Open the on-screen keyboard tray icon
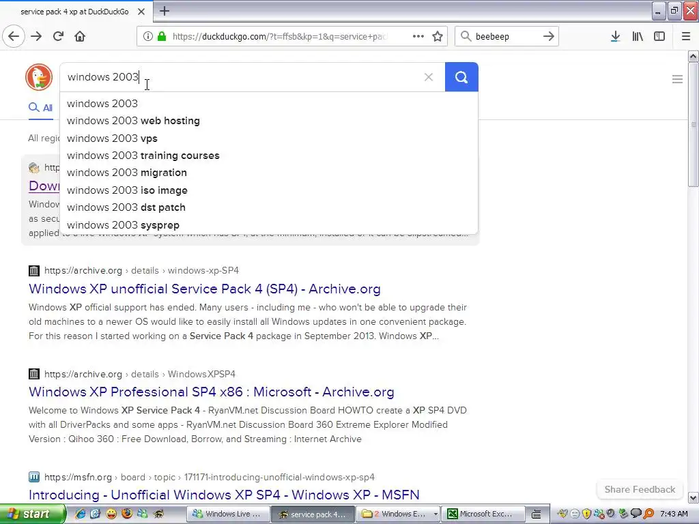699x524 pixels. [537, 514]
